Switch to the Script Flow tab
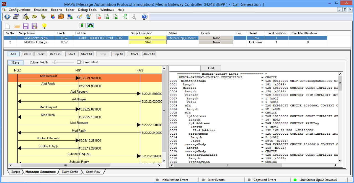 [x=93, y=172]
